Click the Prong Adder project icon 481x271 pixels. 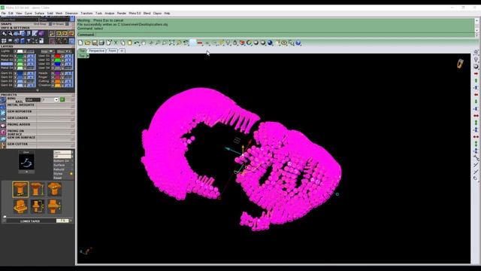tap(3, 126)
